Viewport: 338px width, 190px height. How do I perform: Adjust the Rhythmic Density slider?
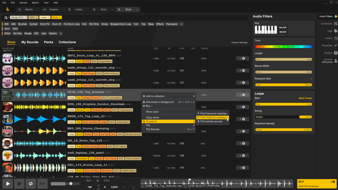point(283,130)
